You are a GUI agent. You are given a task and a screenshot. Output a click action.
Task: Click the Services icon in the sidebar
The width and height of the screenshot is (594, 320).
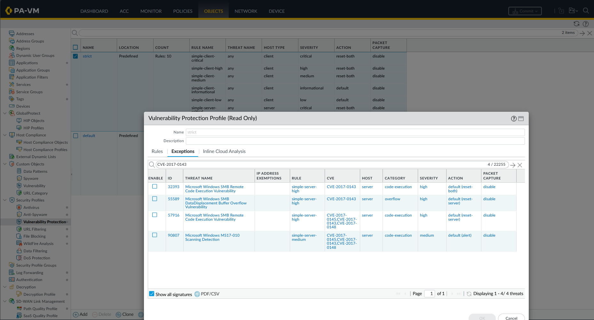[12, 84]
